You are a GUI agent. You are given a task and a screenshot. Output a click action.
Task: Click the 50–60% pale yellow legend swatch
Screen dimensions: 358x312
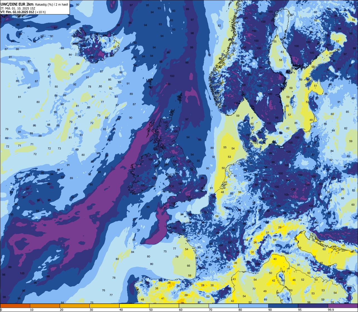[164, 306]
